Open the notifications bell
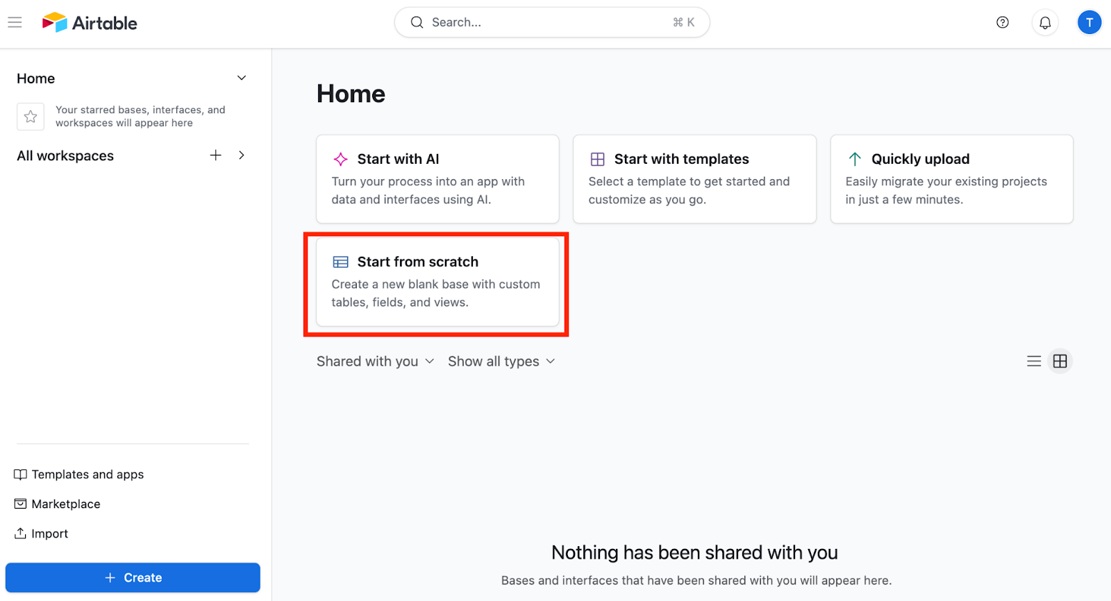The image size is (1111, 601). coord(1044,22)
